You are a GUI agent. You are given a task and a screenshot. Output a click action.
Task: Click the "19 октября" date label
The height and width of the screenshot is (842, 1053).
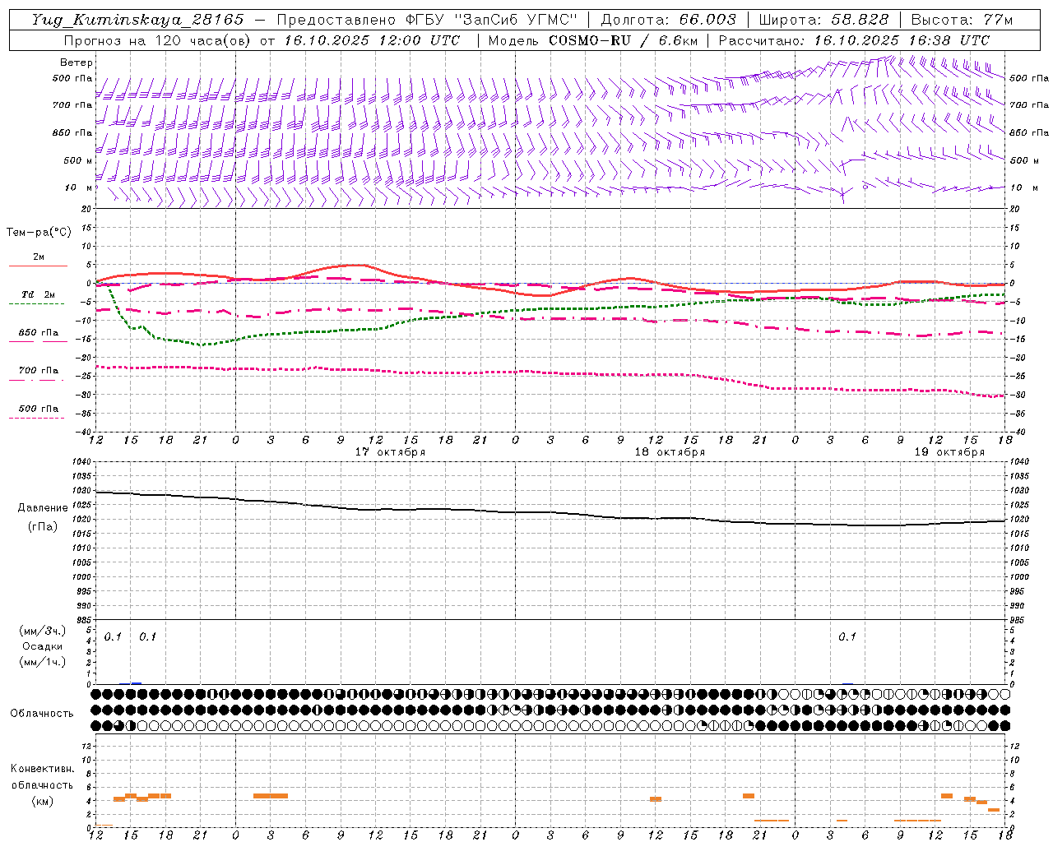tap(949, 452)
